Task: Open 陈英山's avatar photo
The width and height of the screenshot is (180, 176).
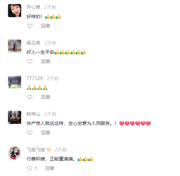Action: point(15,117)
